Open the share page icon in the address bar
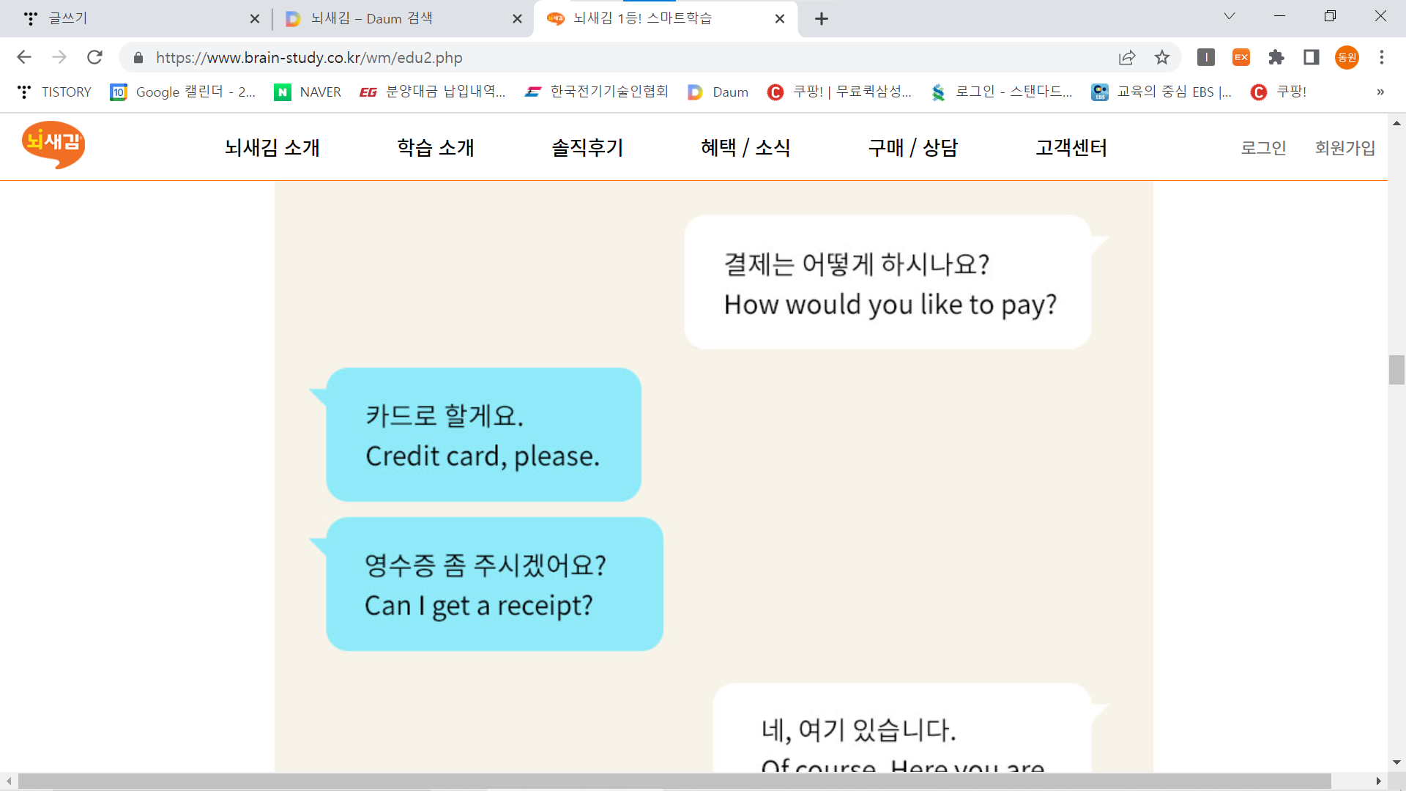The image size is (1406, 791). pos(1127,57)
